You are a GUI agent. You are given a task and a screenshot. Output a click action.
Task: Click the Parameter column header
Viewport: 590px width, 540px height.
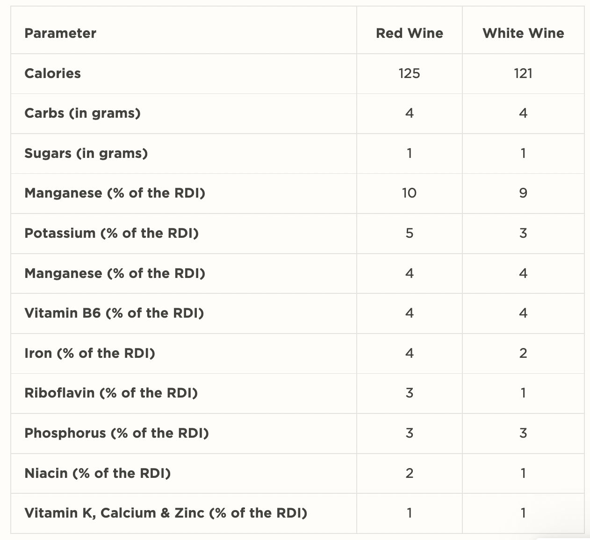coord(60,33)
